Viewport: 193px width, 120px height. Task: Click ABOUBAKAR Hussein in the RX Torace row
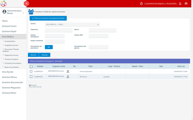56,76
